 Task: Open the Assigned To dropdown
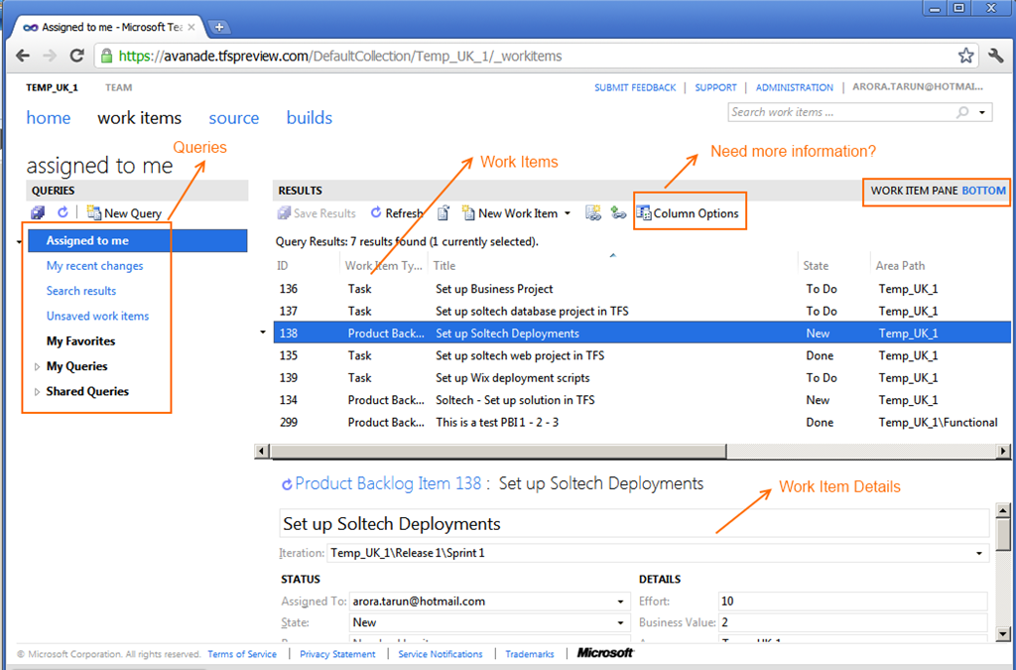coord(621,602)
